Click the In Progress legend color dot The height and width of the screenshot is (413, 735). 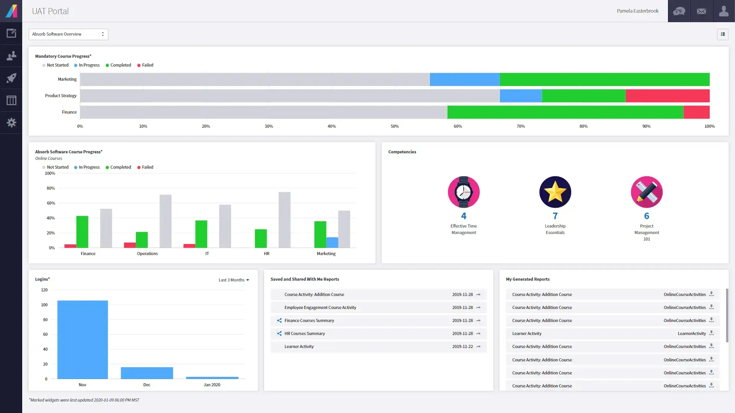[75, 65]
